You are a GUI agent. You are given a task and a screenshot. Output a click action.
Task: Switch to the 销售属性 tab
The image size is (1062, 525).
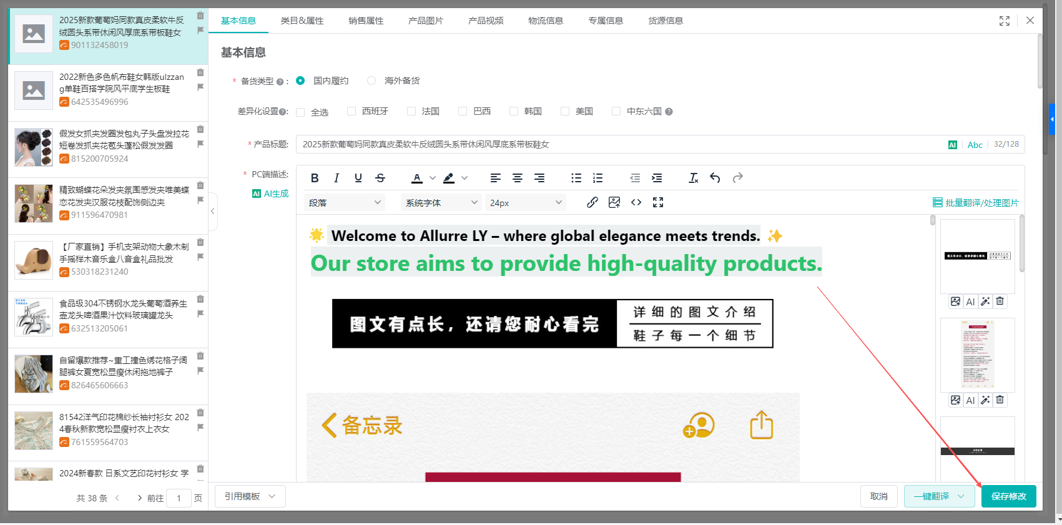[x=366, y=21]
